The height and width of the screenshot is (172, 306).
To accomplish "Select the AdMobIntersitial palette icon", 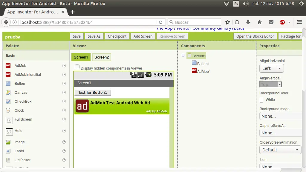I will tap(8, 74).
